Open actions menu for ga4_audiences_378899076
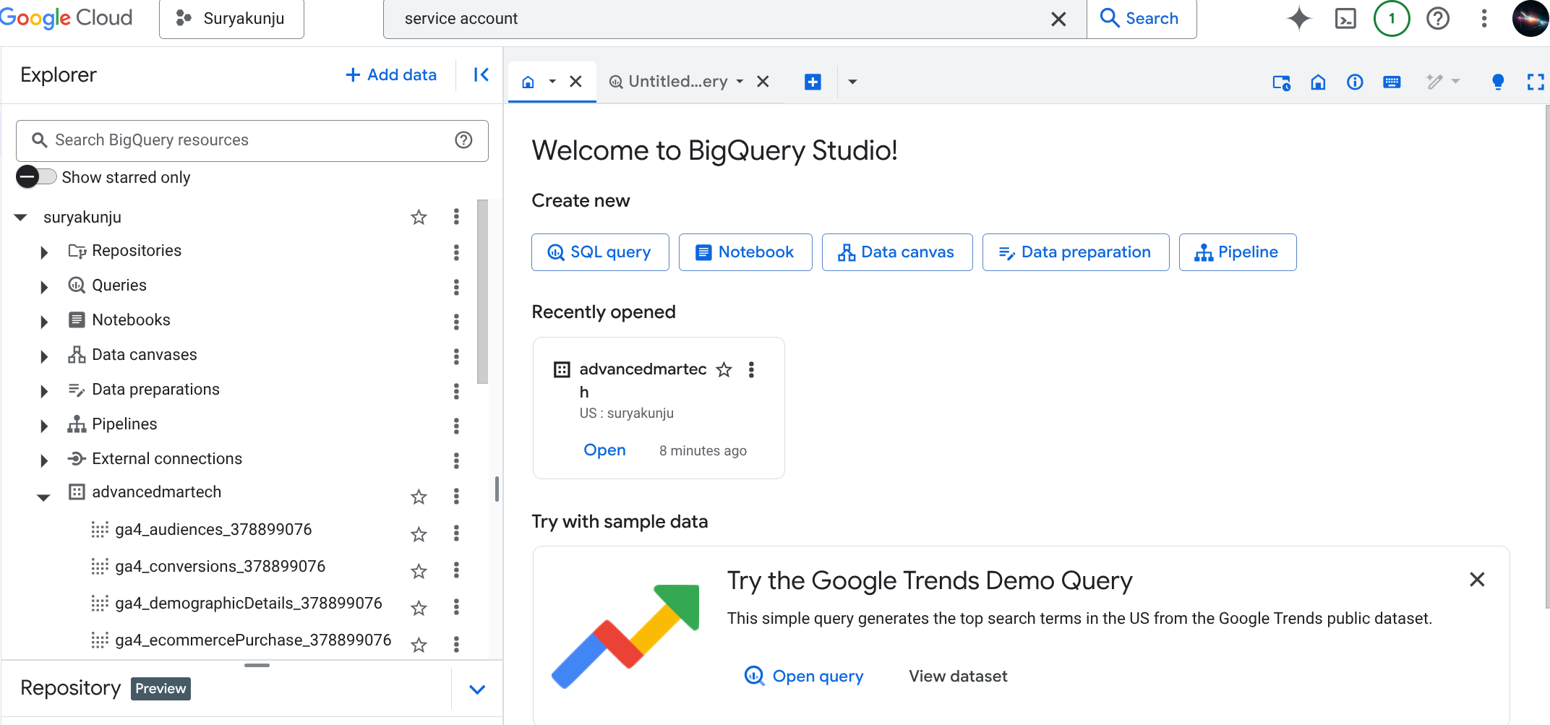This screenshot has width=1550, height=725. pos(456,533)
